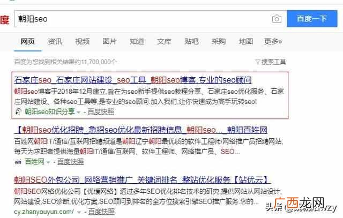Click site icon beside 朝阳seo知识分享
343x218 pixels.
[x=18, y=112]
